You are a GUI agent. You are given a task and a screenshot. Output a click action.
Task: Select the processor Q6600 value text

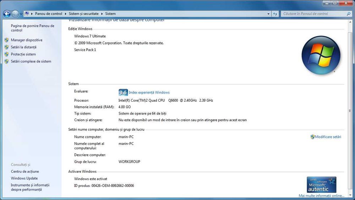pos(166,100)
